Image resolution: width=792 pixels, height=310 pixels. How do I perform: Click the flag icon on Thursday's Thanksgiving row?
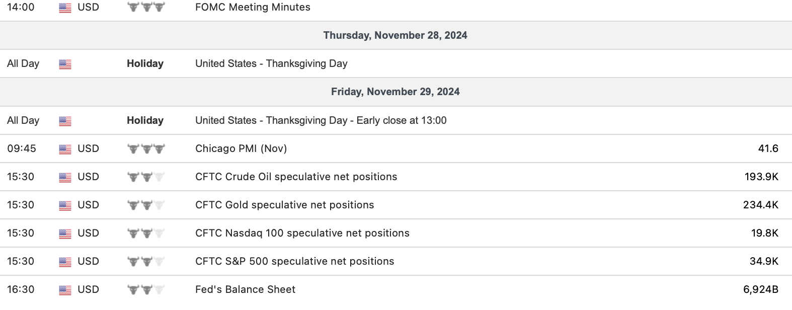65,64
